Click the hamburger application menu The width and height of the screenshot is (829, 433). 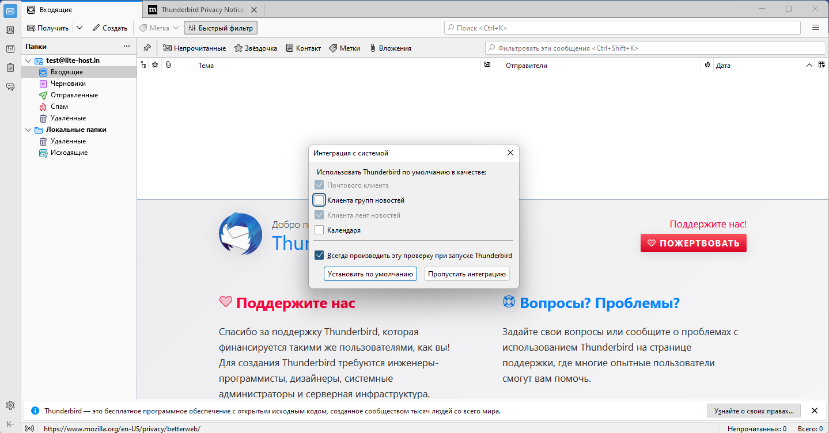click(x=816, y=28)
